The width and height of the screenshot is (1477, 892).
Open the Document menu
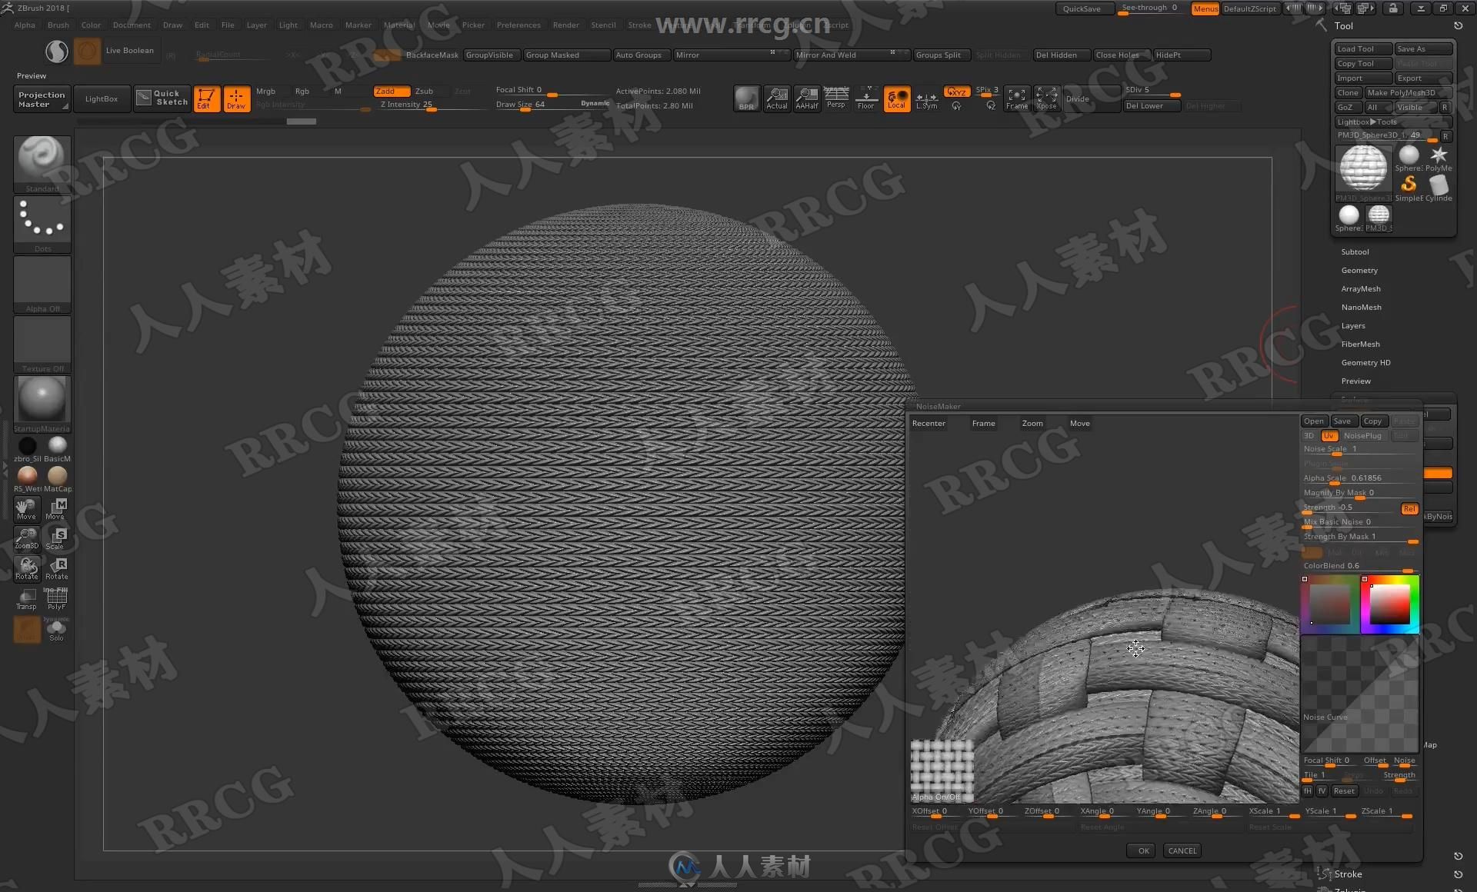pos(132,25)
